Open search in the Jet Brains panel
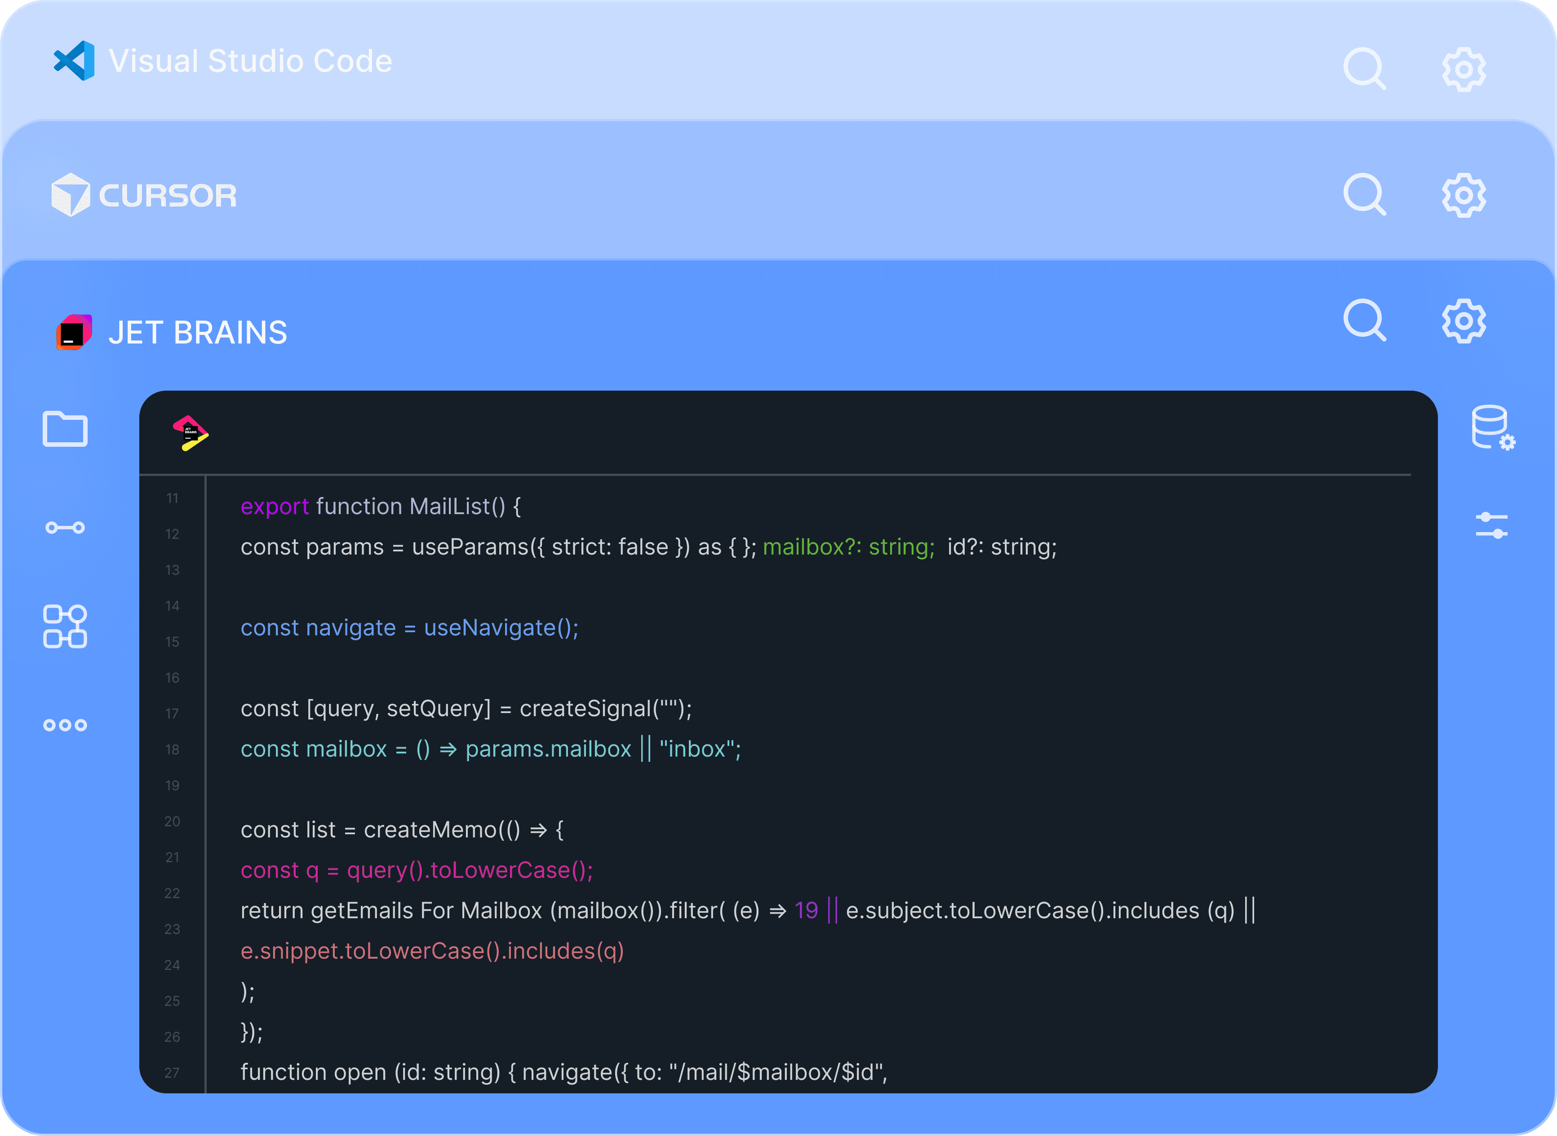 click(1364, 320)
